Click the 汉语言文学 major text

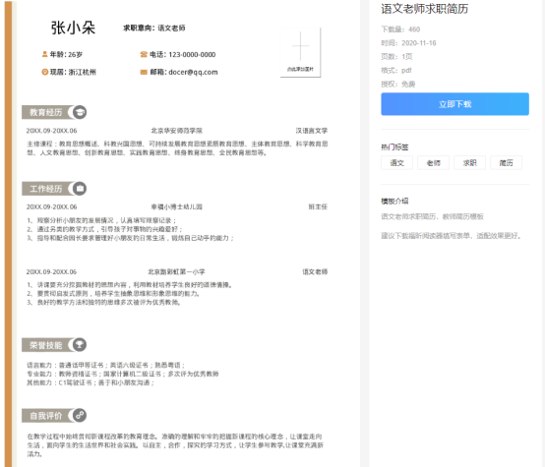coord(312,131)
